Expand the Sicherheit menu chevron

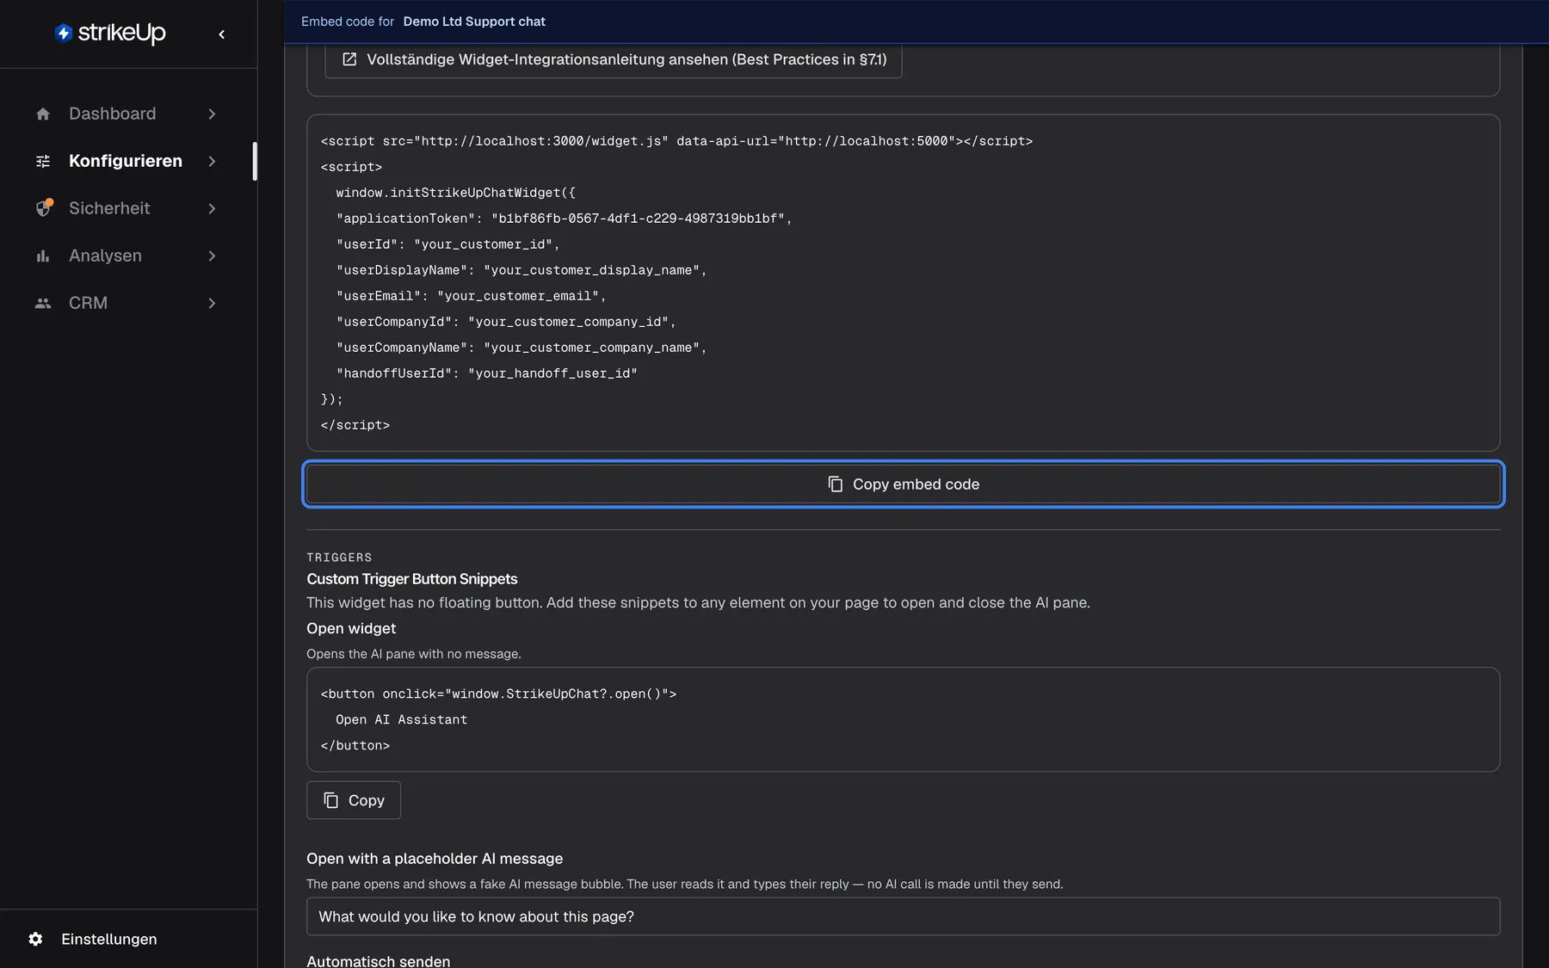coord(212,208)
